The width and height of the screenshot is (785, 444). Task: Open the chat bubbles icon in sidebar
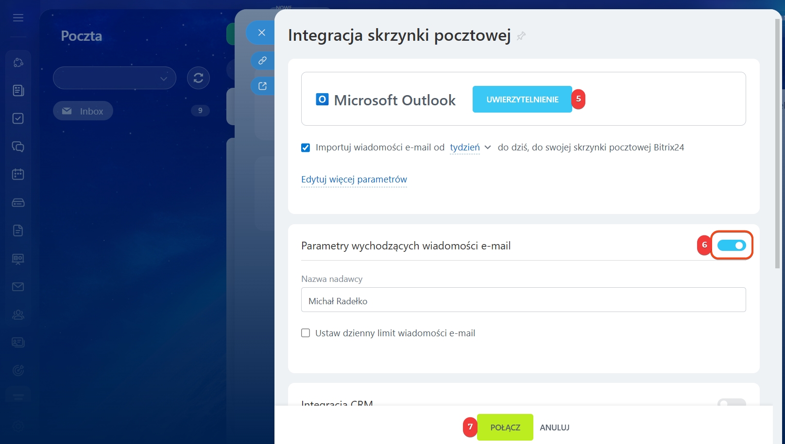tap(18, 147)
